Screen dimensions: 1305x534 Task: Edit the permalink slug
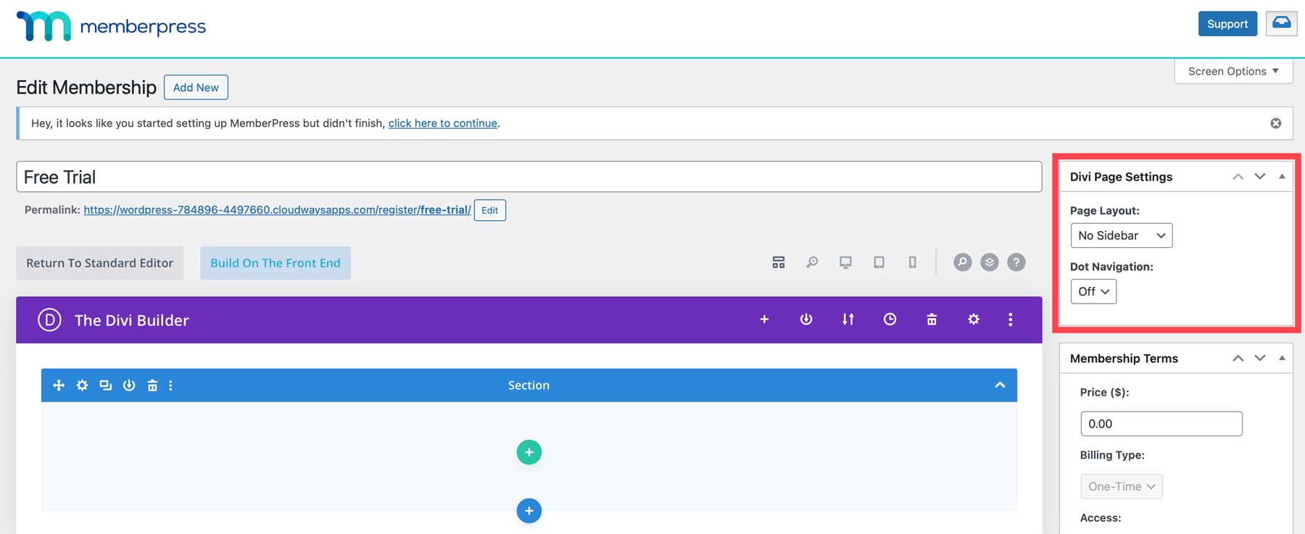pos(490,210)
